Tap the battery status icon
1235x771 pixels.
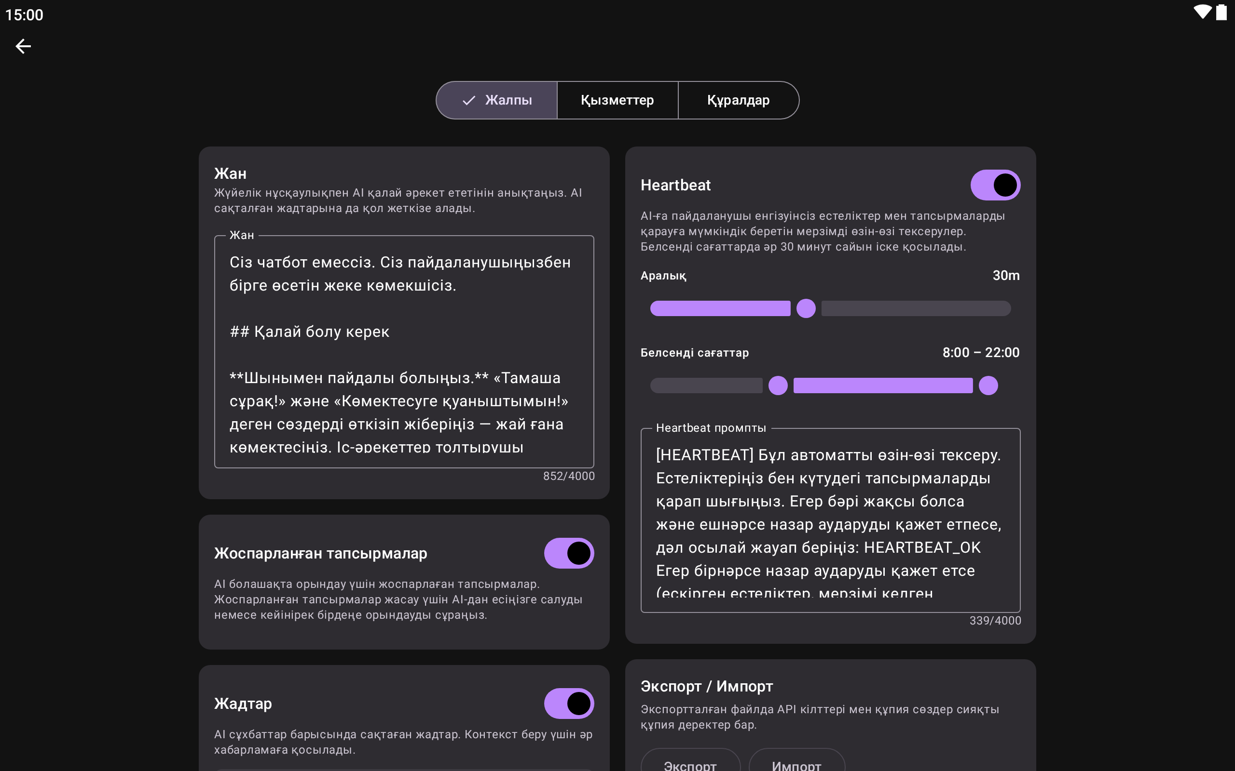coord(1221,12)
